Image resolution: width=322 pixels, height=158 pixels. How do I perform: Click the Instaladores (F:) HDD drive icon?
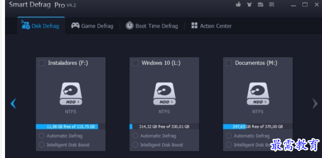tap(71, 94)
